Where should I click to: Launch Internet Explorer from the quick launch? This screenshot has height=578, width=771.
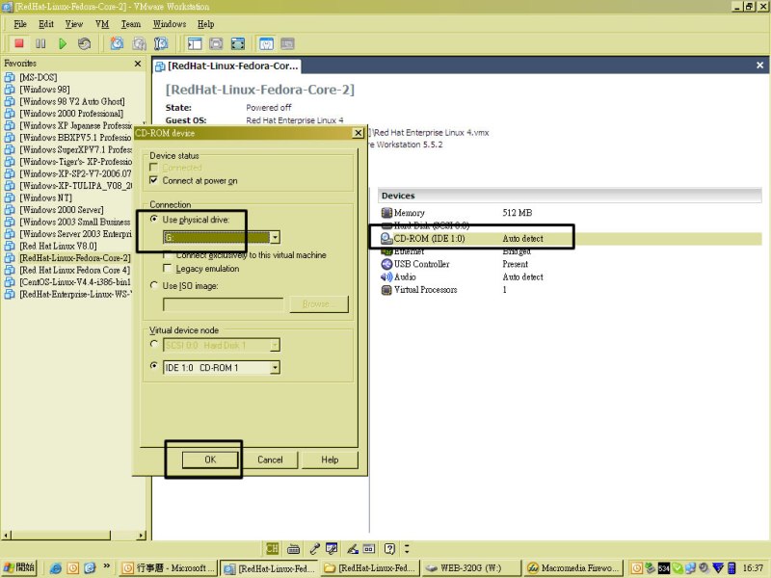[x=56, y=568]
